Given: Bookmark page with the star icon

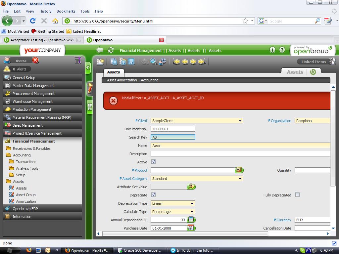Looking at the screenshot, I should point(245,21).
